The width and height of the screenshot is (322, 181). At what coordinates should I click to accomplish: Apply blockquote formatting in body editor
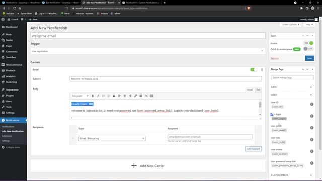point(114,96)
